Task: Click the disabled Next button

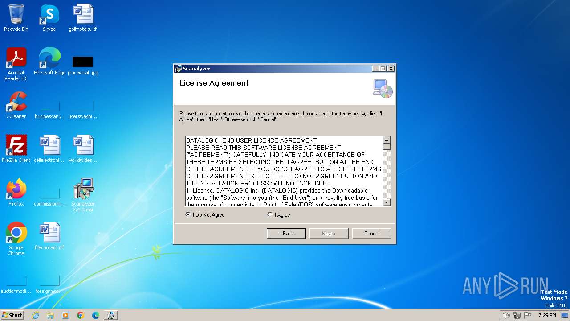Action: tap(329, 234)
